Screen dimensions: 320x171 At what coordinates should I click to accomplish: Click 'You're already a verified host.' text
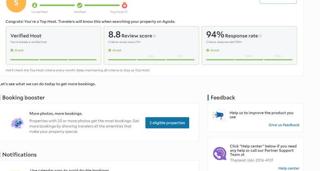(29, 42)
